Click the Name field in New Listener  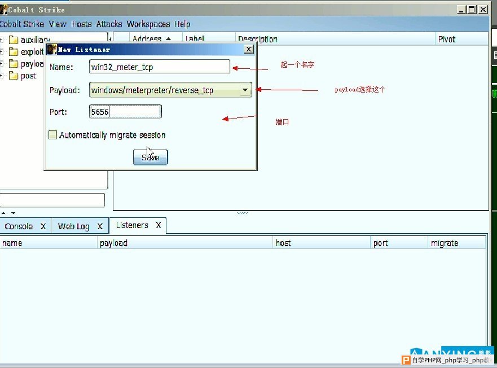pos(160,67)
